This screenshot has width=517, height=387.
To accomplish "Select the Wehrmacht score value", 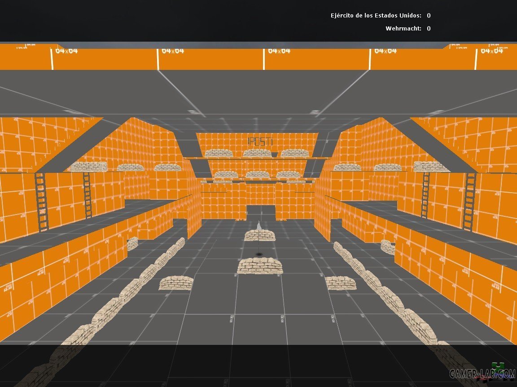I will pyautogui.click(x=429, y=29).
